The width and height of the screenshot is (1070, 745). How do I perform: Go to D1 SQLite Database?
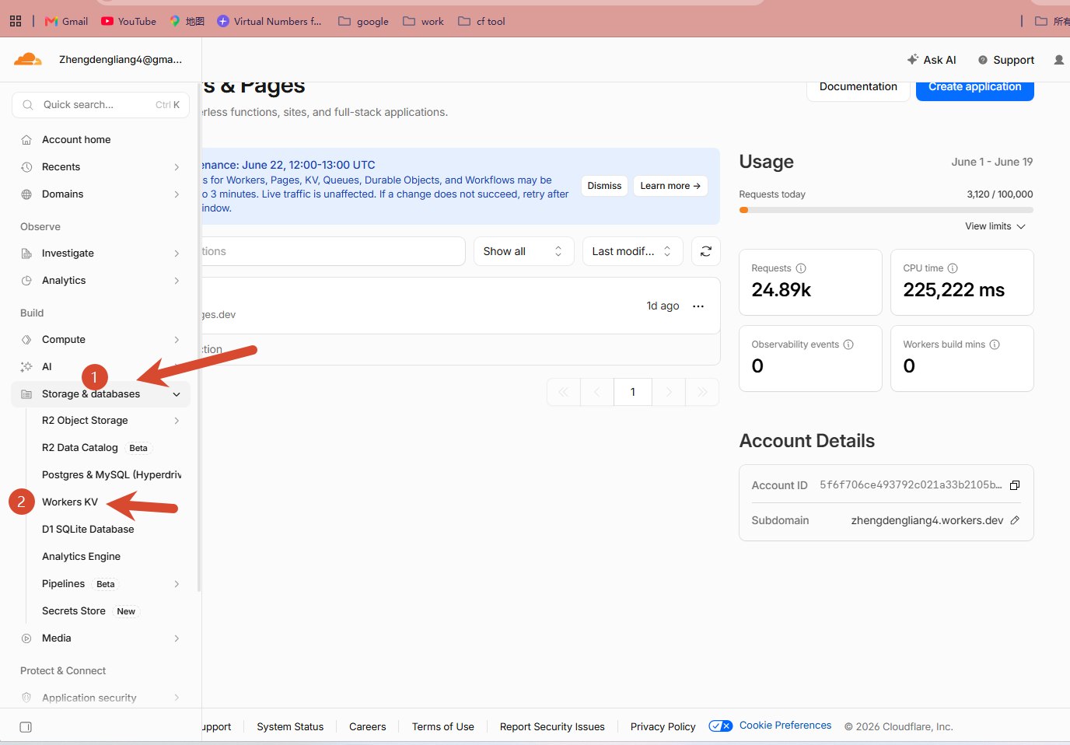pyautogui.click(x=88, y=530)
